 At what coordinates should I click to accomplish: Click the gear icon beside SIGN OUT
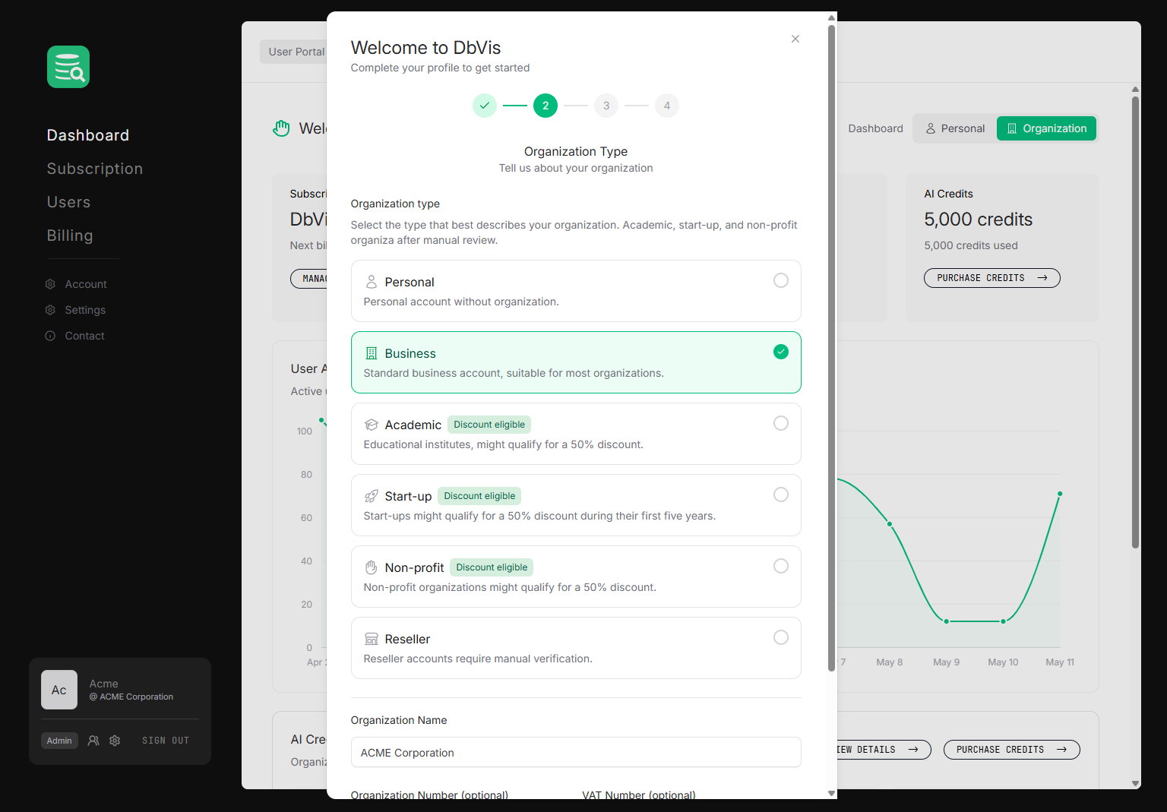pyautogui.click(x=115, y=741)
